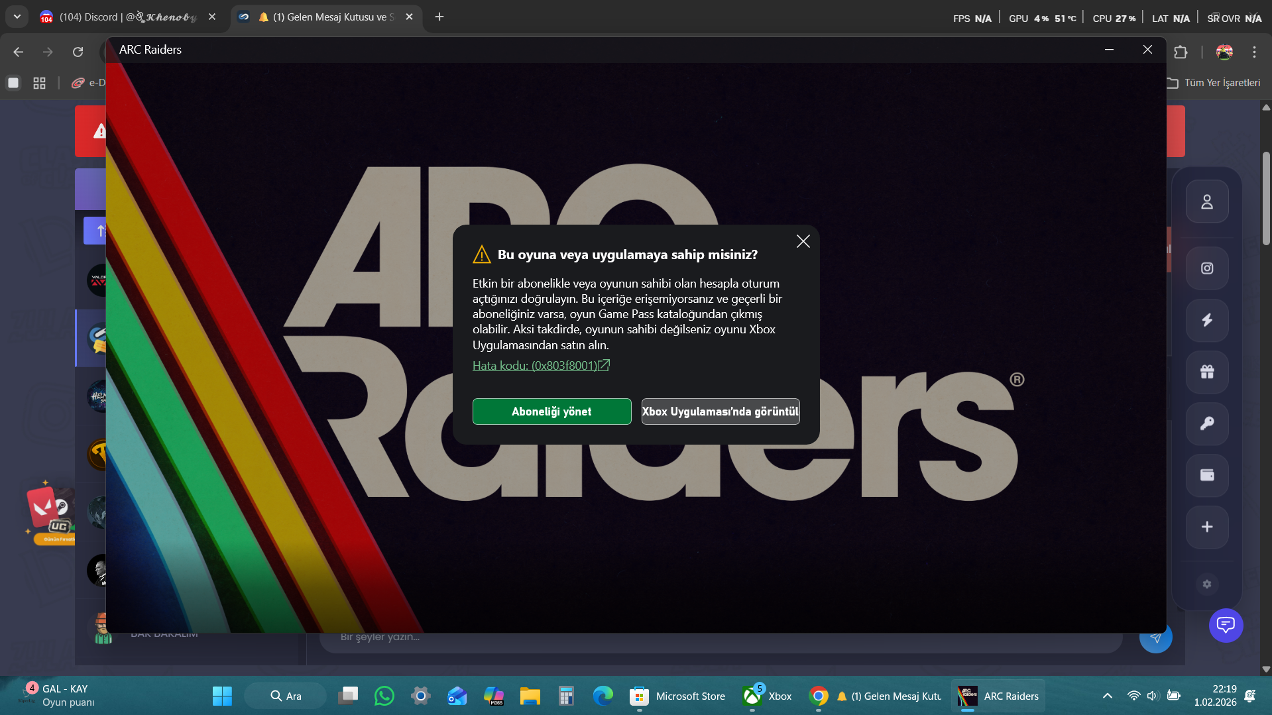Expand the browser tab search dropdown
The width and height of the screenshot is (1272, 715).
17,17
